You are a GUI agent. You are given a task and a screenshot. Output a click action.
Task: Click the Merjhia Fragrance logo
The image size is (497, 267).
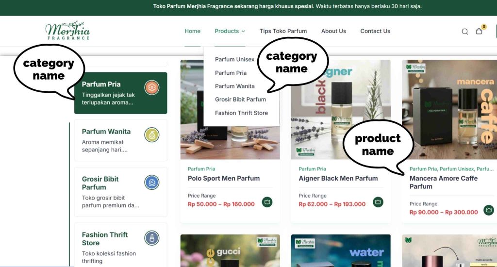pyautogui.click(x=67, y=31)
